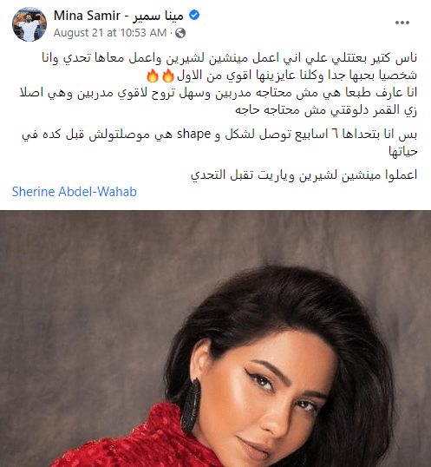Screen dimensions: 431x467
Task: Click the Arabic name مينا سمير in header
Action: (158, 16)
